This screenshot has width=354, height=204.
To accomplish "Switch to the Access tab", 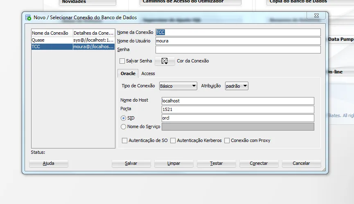I will (x=148, y=73).
